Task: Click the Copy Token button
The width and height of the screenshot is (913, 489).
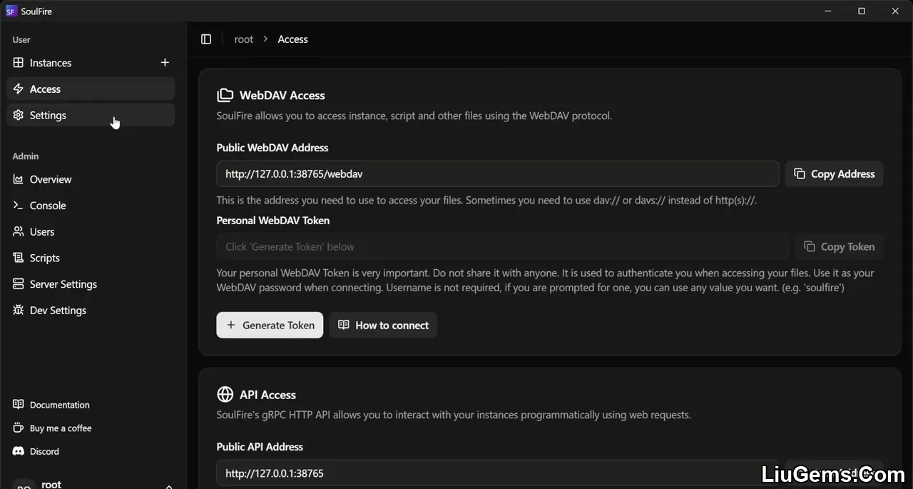Action: (x=839, y=246)
